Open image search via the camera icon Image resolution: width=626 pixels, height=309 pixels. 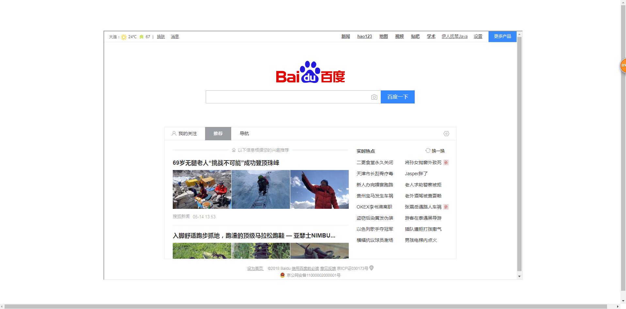pyautogui.click(x=374, y=97)
